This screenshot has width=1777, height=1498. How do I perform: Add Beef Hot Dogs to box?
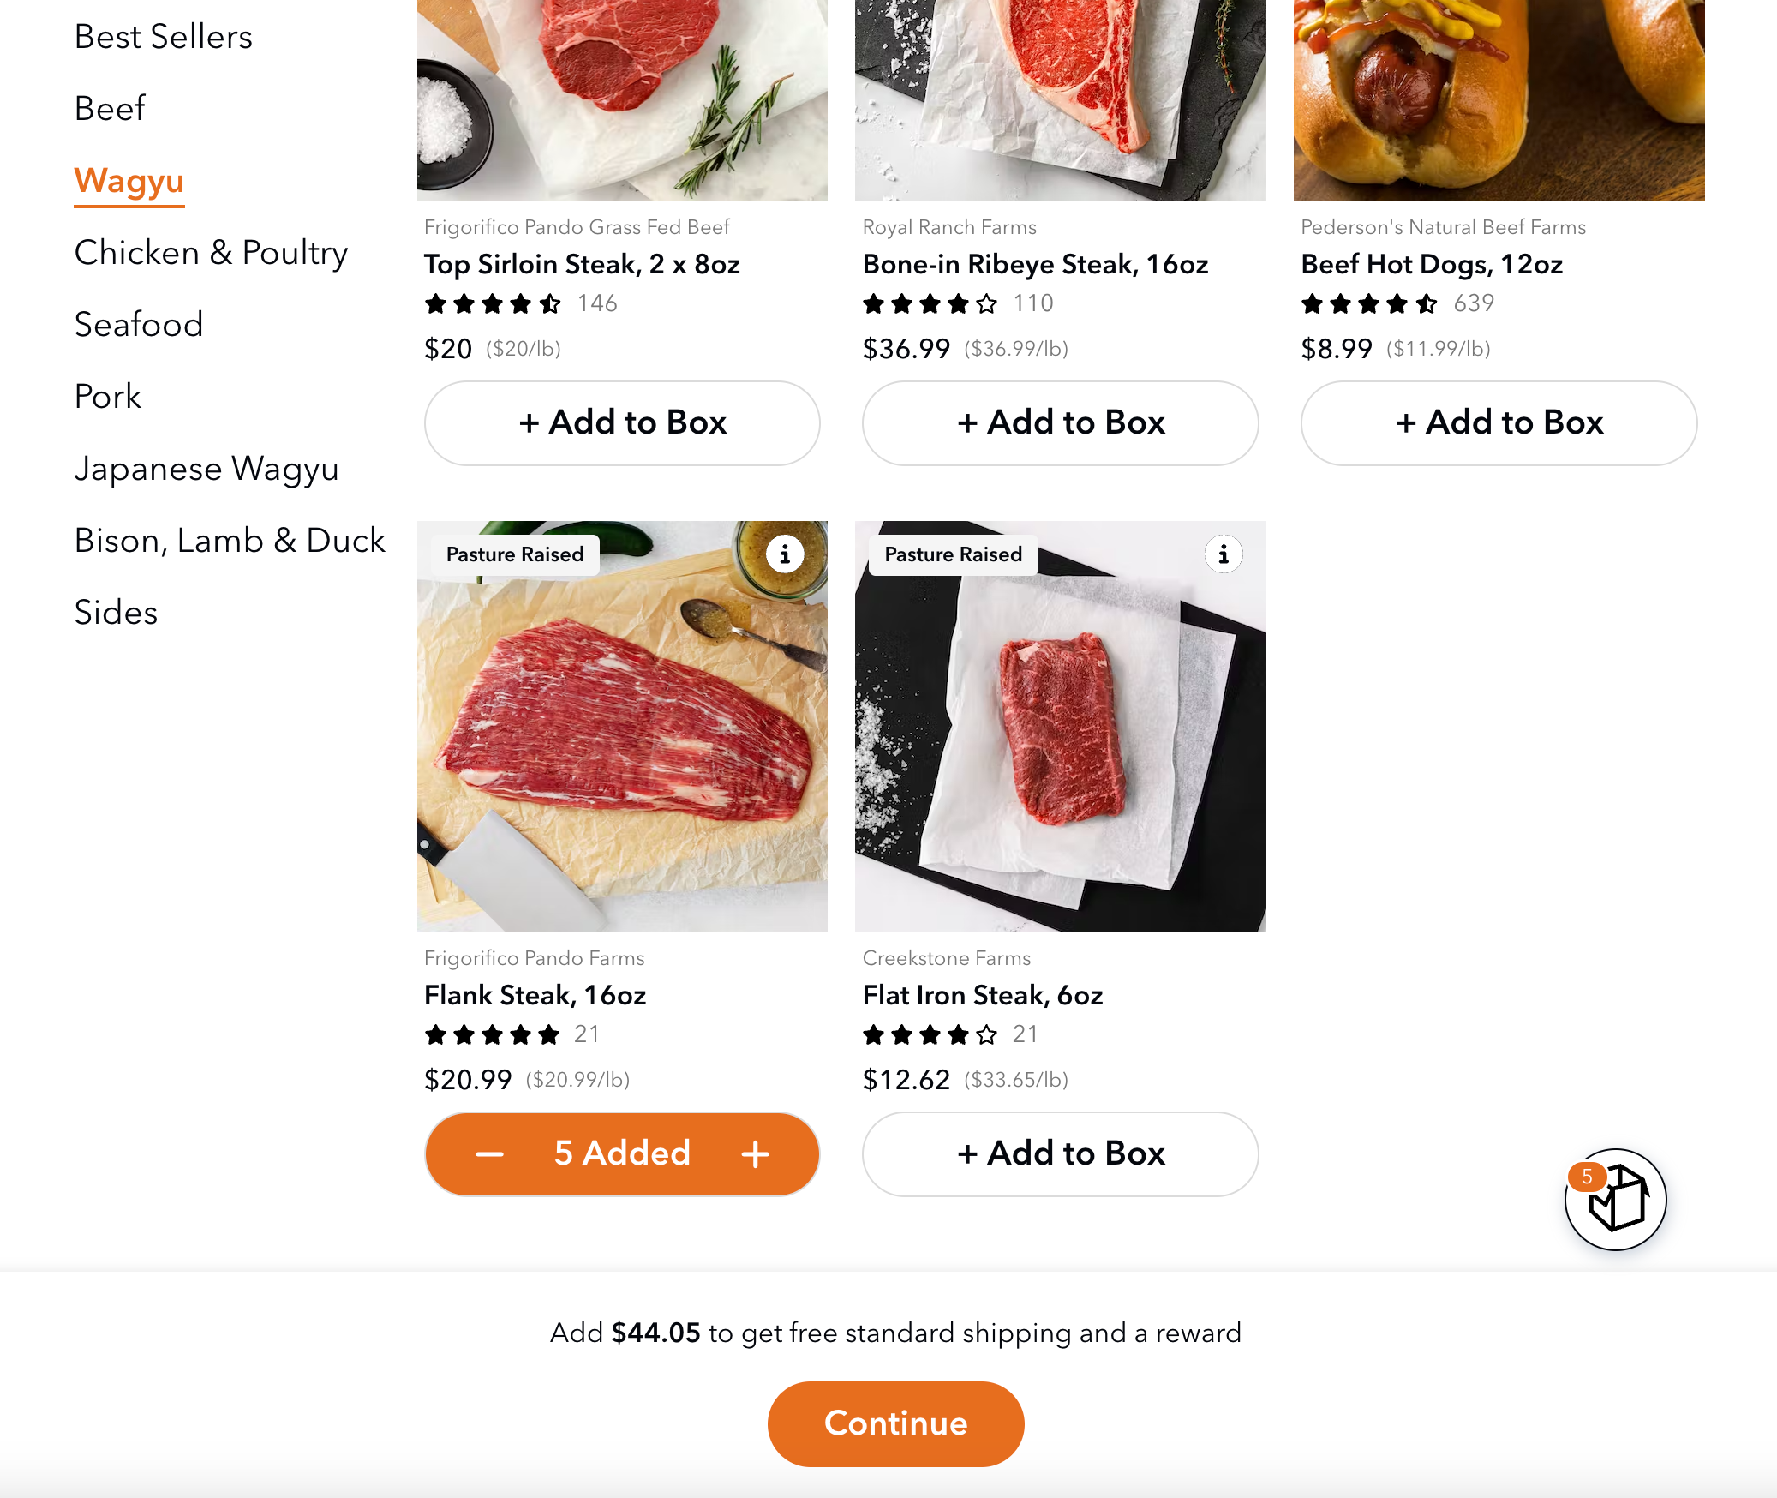click(1499, 422)
